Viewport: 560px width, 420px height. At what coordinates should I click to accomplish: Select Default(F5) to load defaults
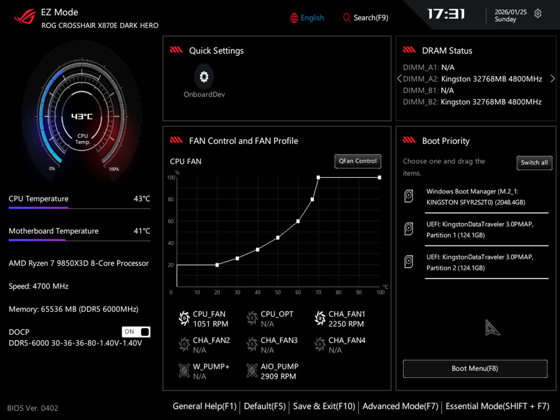coord(265,406)
